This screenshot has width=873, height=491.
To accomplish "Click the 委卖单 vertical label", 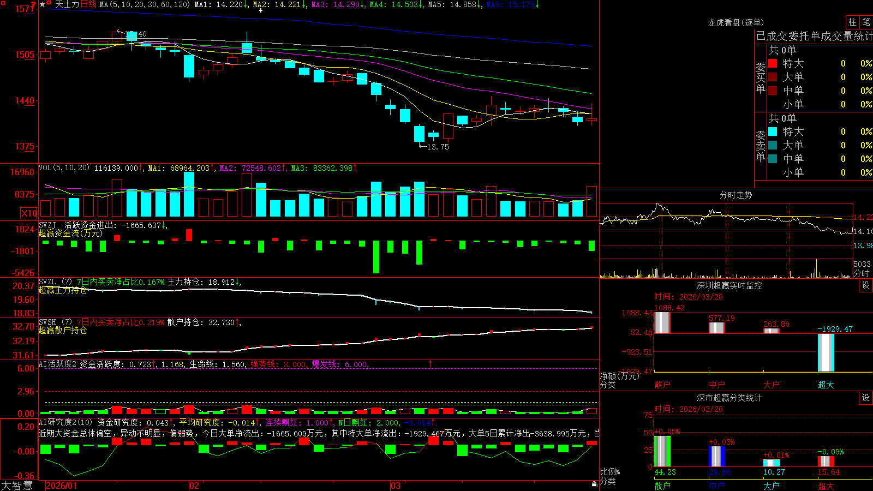I will (x=761, y=146).
